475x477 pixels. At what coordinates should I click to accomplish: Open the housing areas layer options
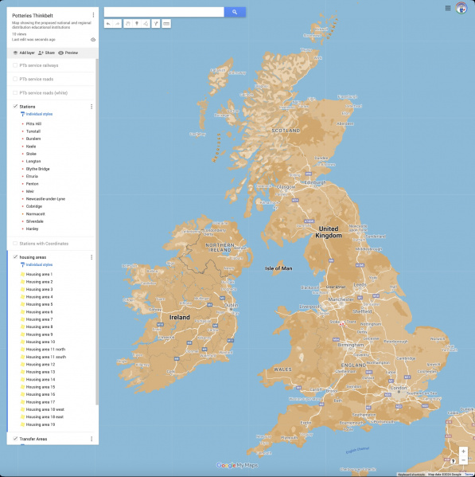(x=91, y=257)
